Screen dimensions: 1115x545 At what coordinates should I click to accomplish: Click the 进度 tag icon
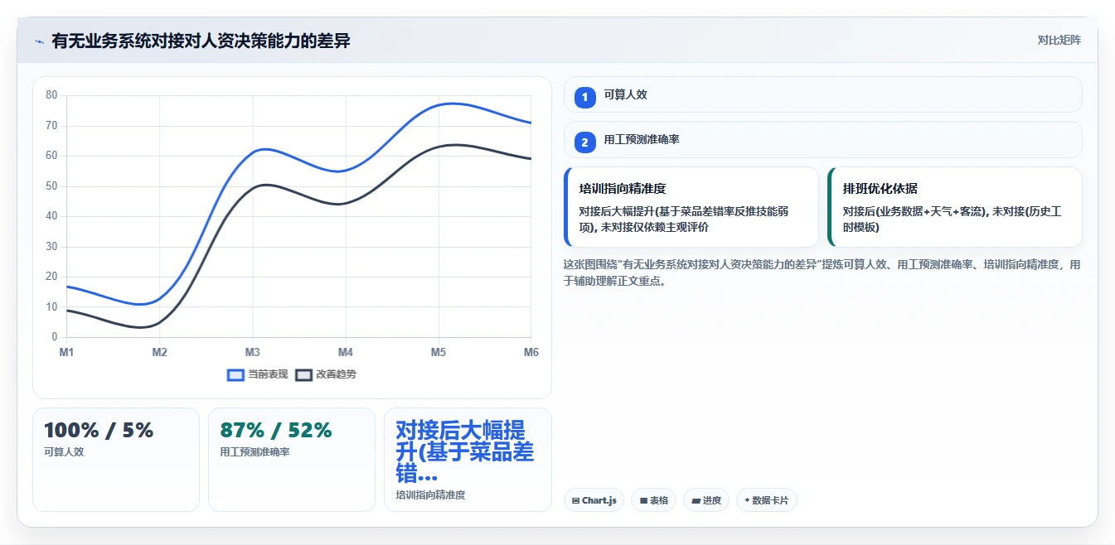696,500
